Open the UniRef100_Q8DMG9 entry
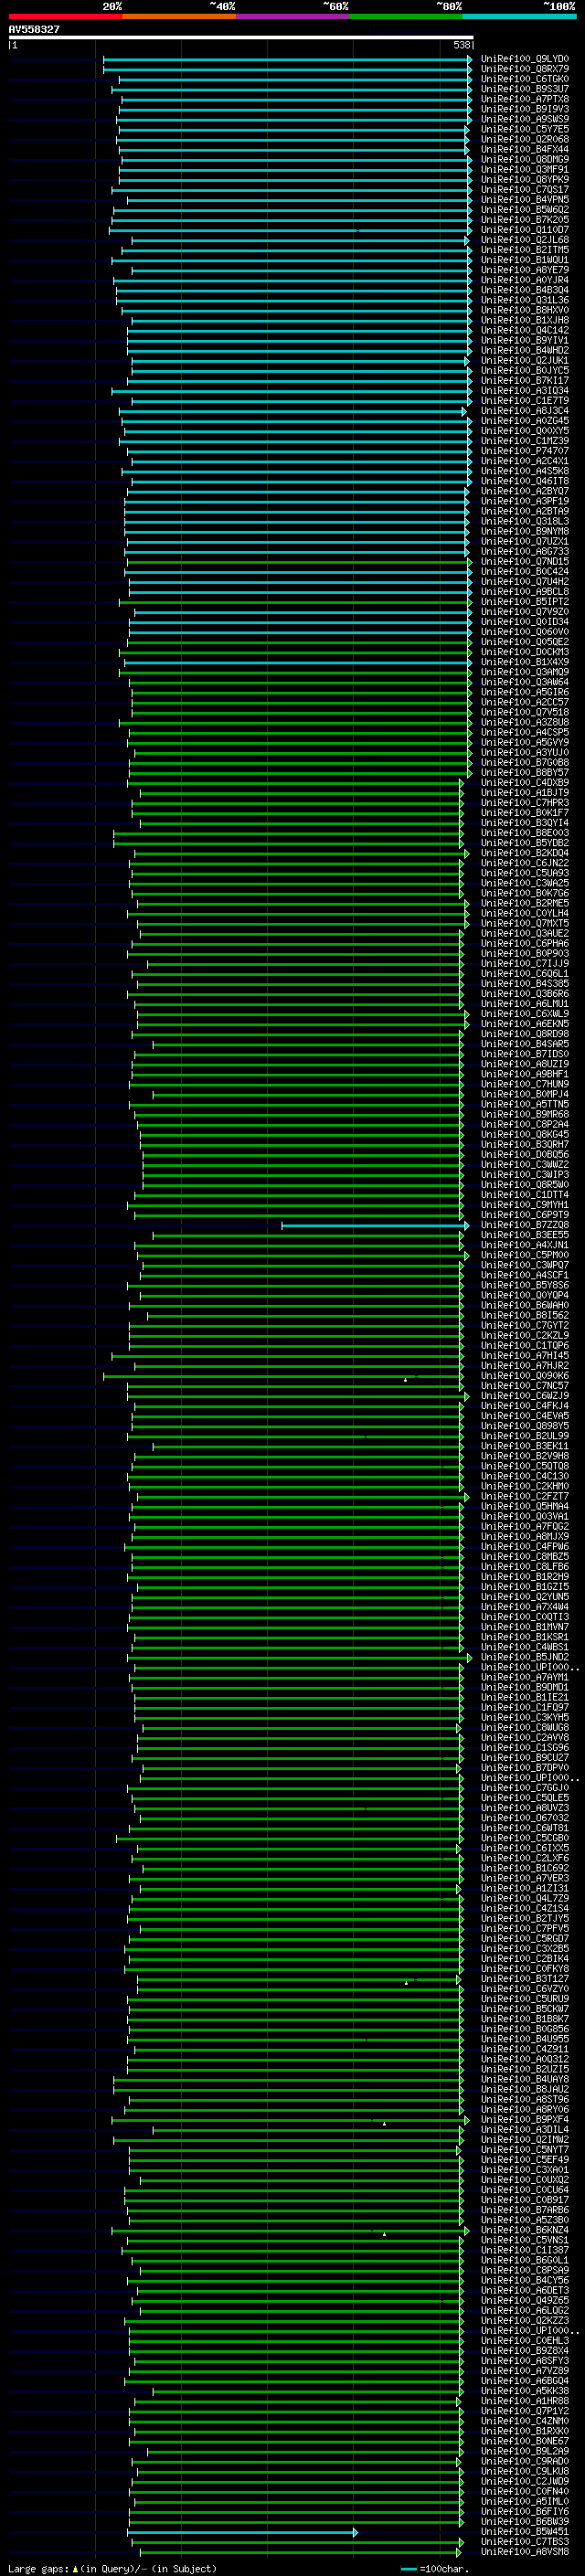585x2576 pixels. pos(525,159)
